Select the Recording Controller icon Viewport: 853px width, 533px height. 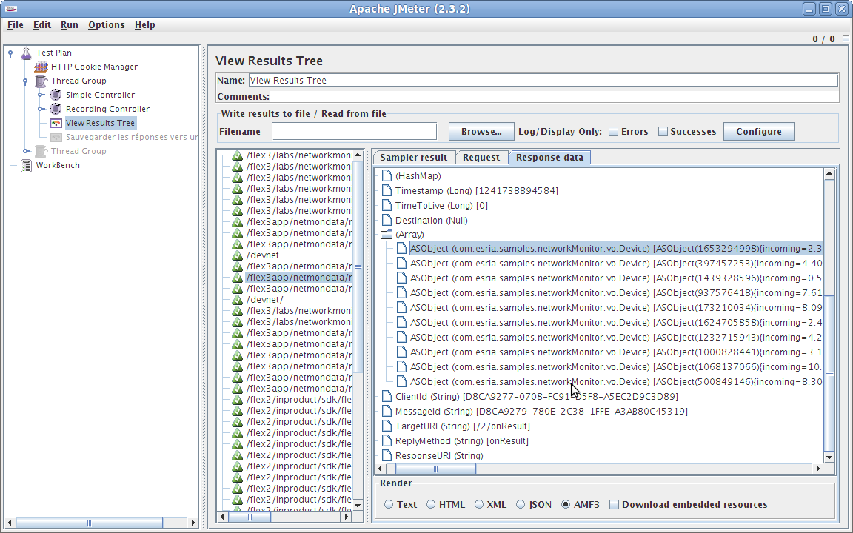[56, 109]
